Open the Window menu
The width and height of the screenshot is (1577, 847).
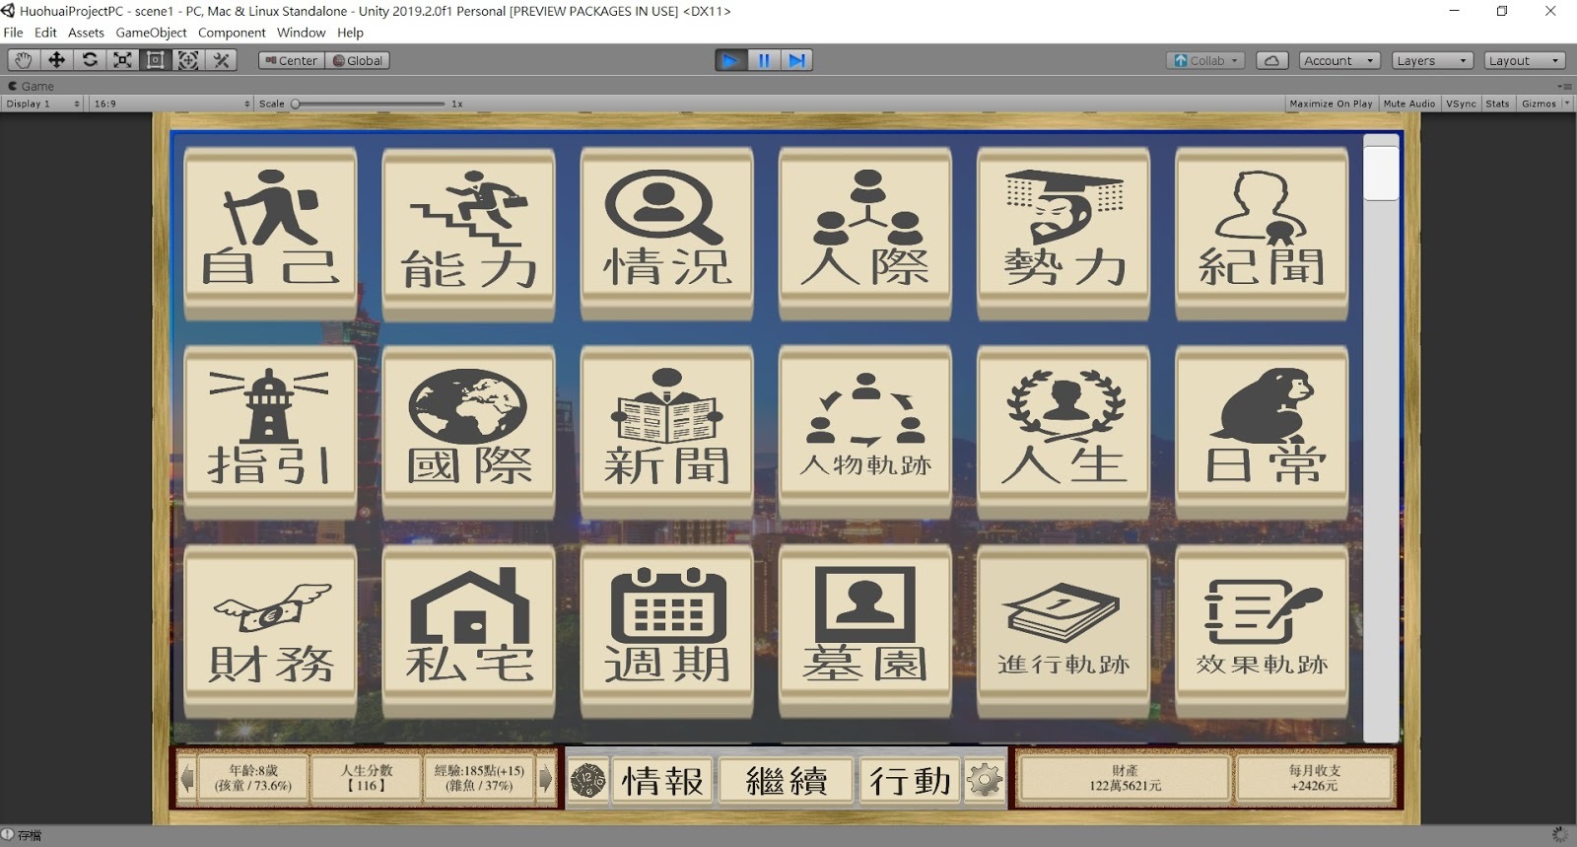(x=301, y=33)
